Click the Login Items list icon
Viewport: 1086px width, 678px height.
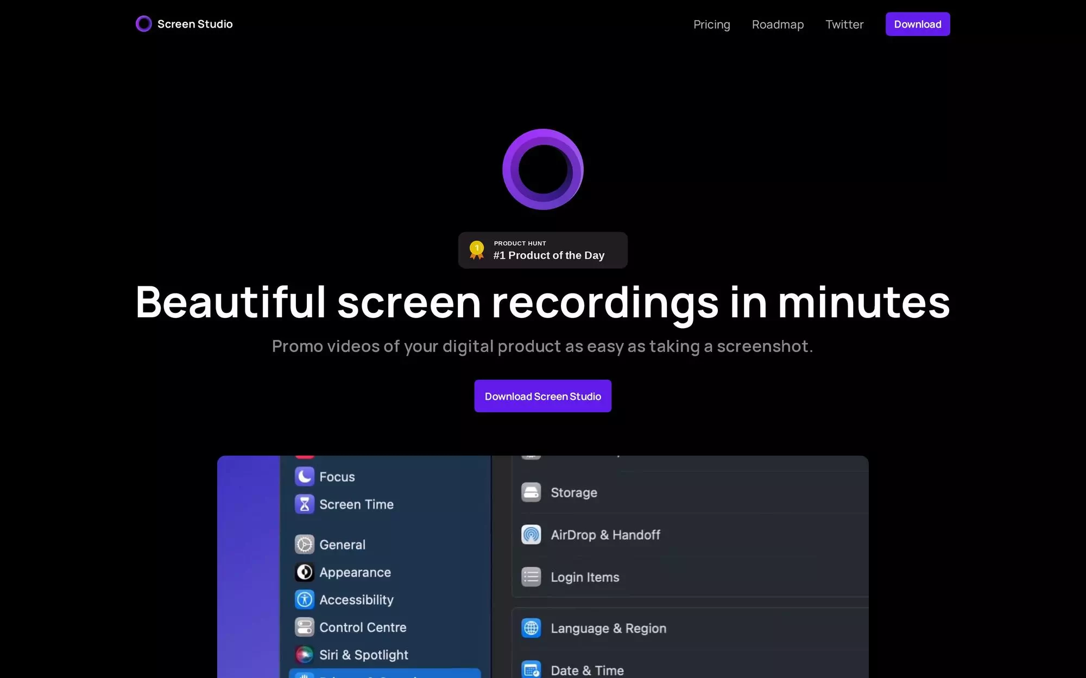[531, 577]
